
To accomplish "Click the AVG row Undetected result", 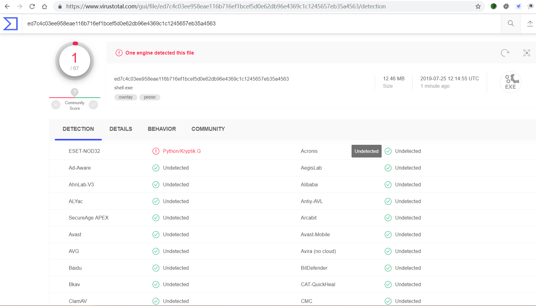I will coord(176,251).
